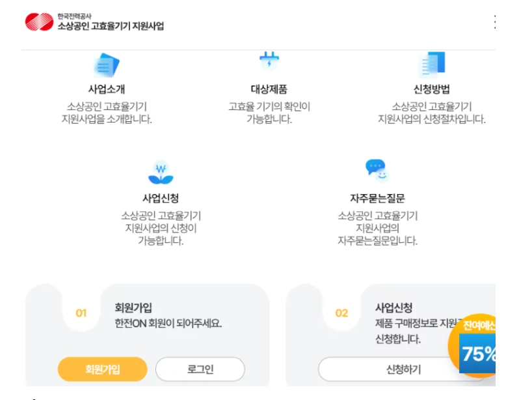Open the three-dot menu at top right
The width and height of the screenshot is (532, 400).
495,21
